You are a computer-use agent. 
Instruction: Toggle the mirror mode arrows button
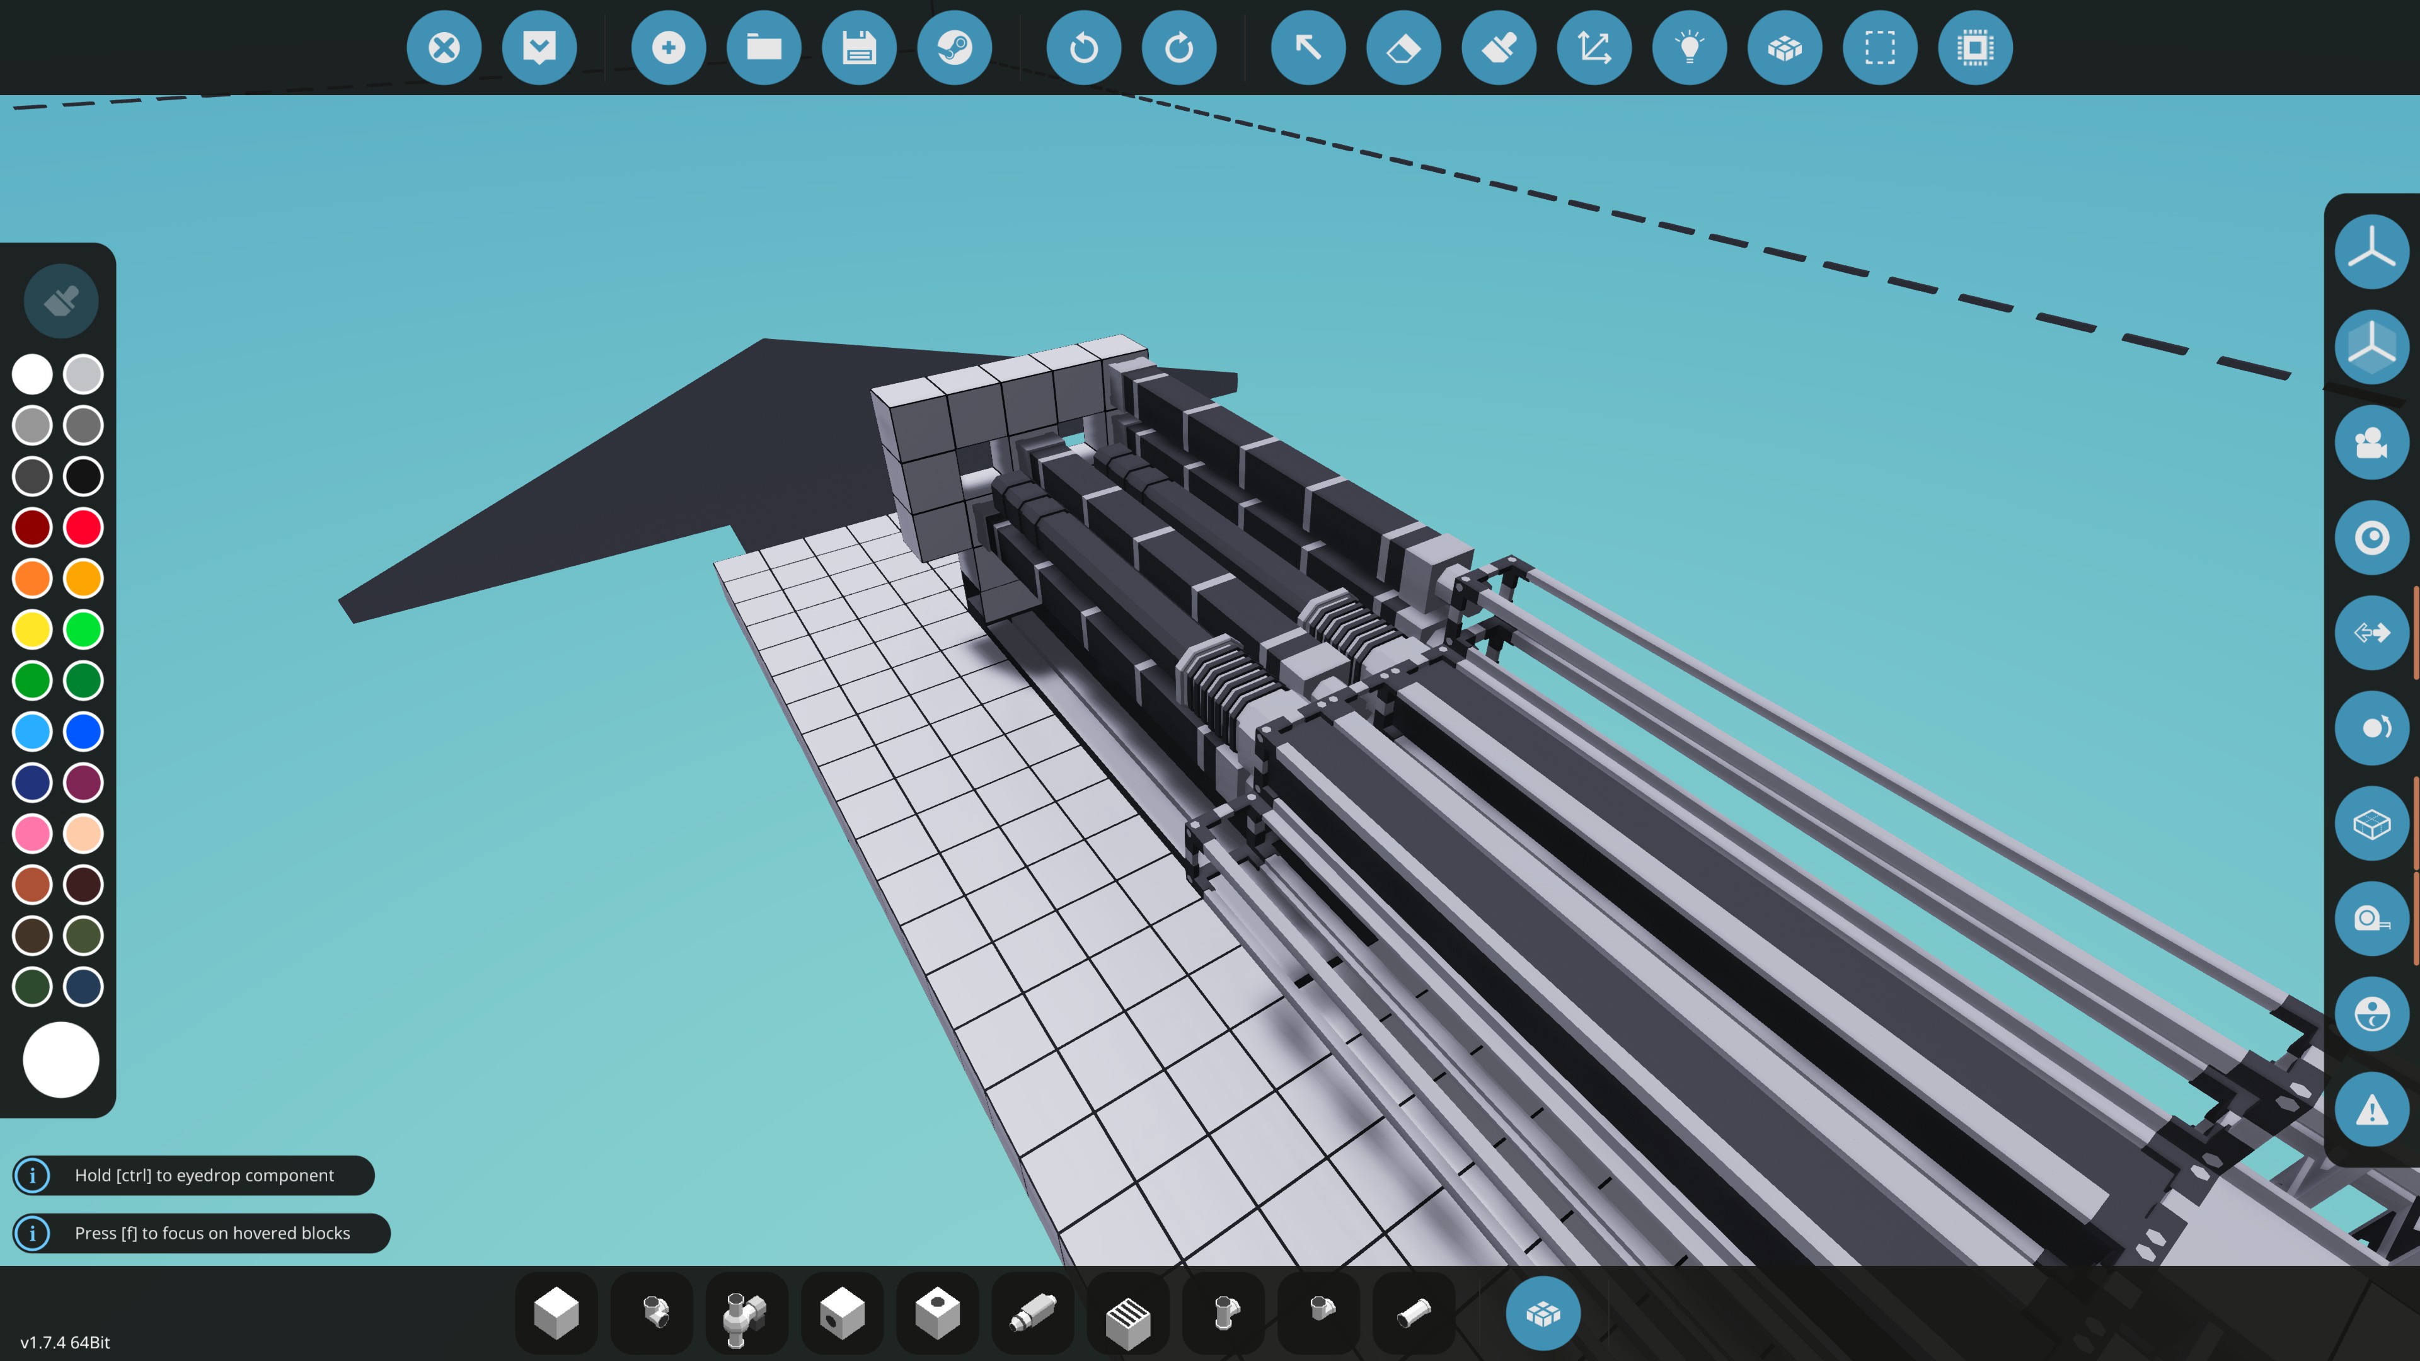pos(2371,633)
